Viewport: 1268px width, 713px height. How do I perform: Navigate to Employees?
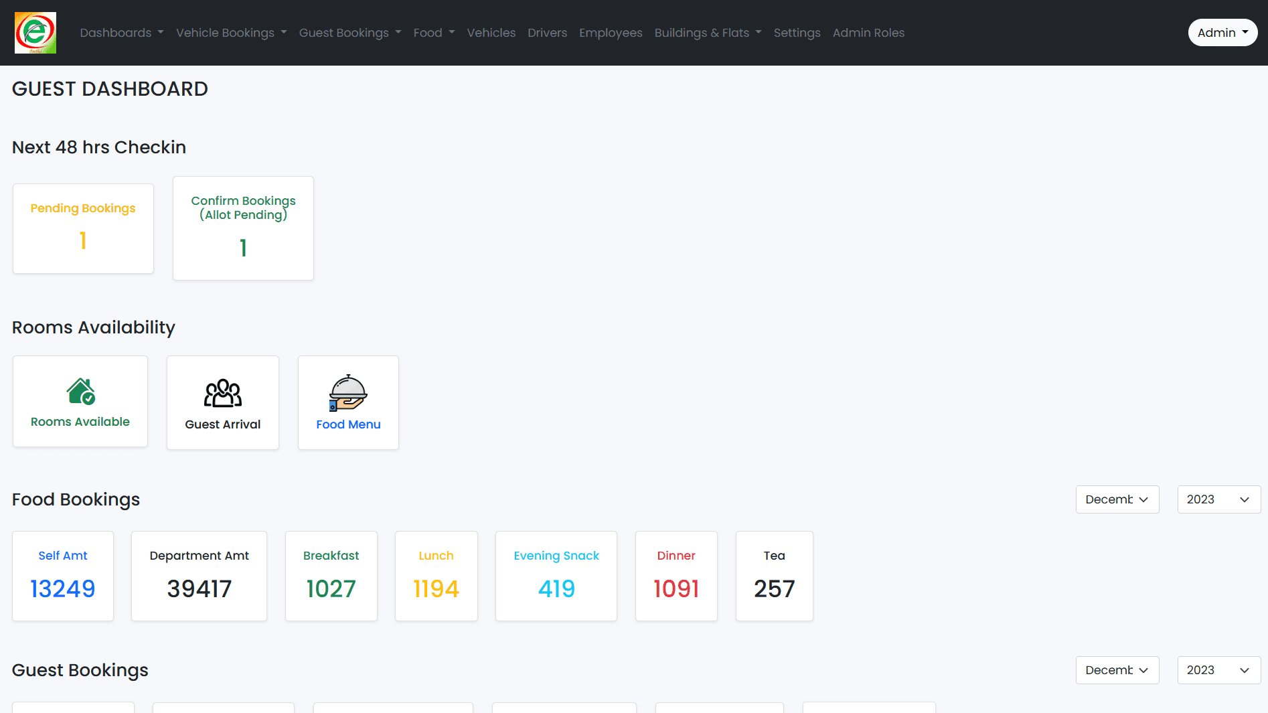(x=611, y=33)
